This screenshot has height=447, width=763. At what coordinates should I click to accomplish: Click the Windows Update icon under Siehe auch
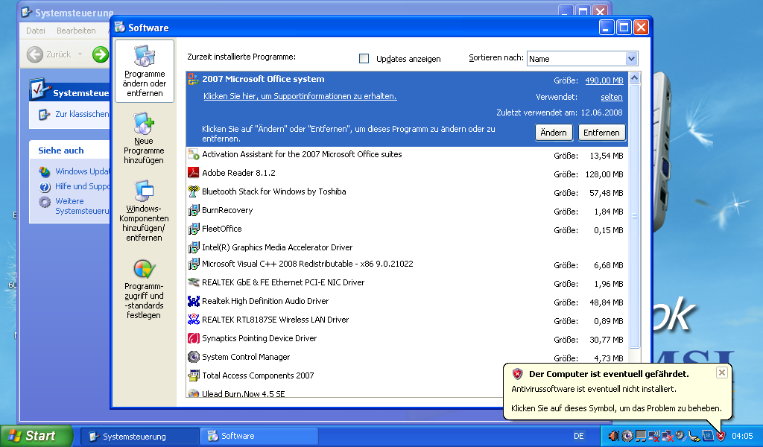tap(45, 171)
